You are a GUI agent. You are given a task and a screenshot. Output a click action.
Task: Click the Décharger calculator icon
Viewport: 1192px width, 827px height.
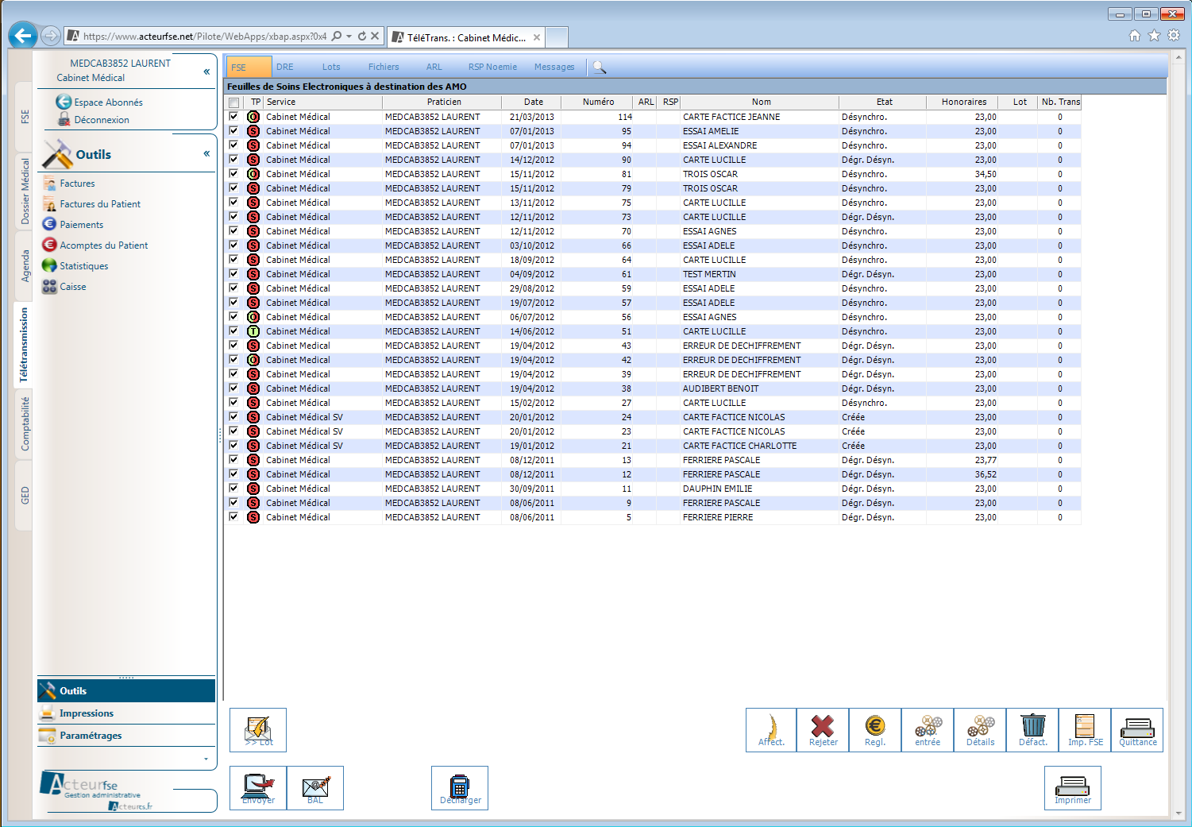point(460,787)
